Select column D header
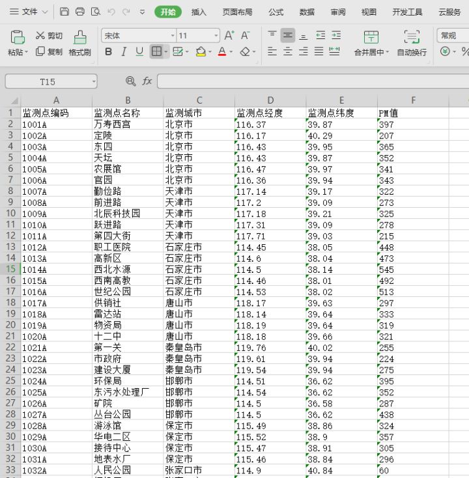This screenshot has width=469, height=478. (270, 100)
